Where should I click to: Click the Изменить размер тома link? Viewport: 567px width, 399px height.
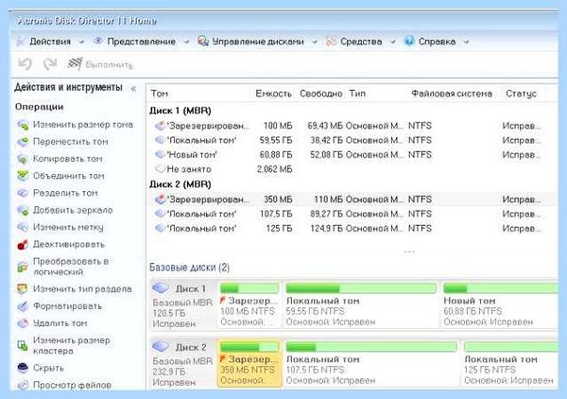[83, 125]
